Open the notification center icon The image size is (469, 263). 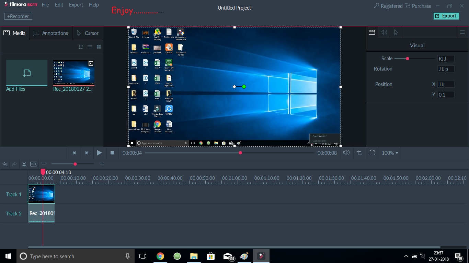click(x=458, y=256)
